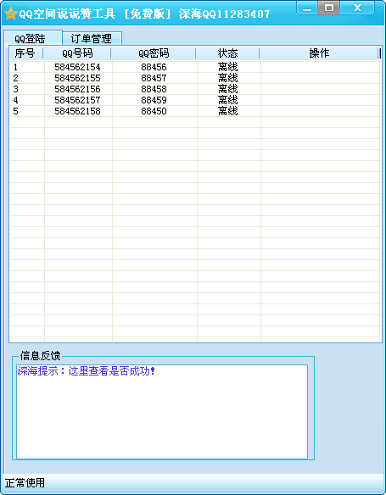Click the 正常使用 status bar text
This screenshot has height=495, width=386.
[x=25, y=482]
